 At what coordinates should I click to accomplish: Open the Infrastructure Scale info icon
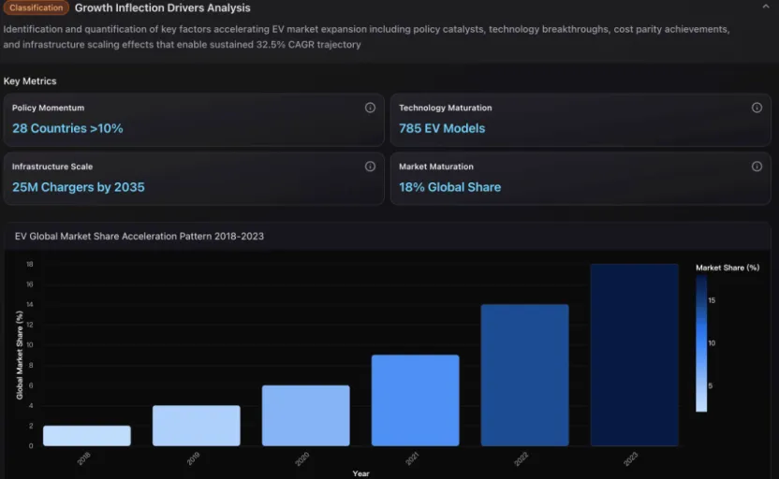click(370, 167)
